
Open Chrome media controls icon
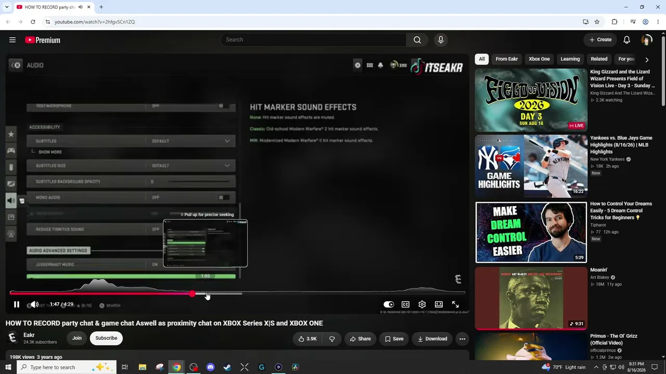pos(633,22)
